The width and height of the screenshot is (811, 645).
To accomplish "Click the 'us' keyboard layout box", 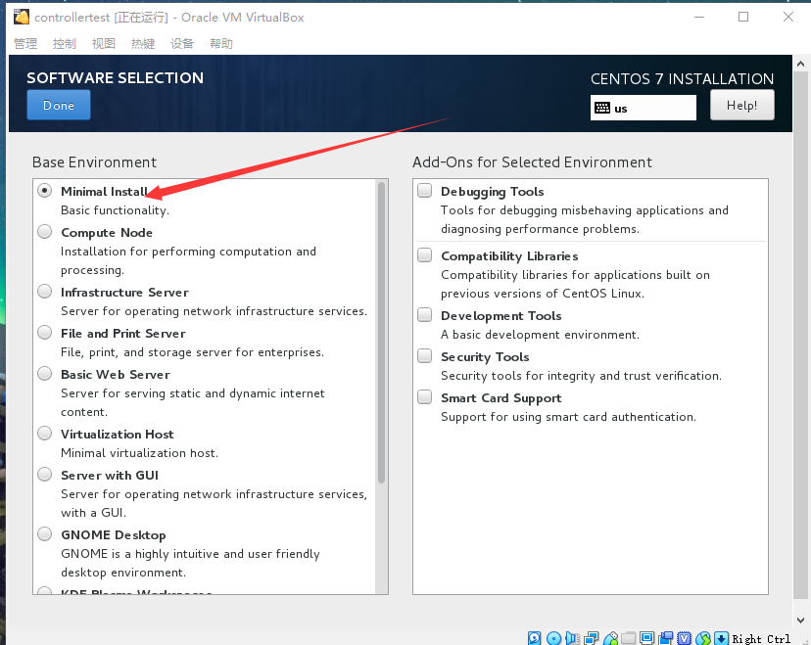I will 644,108.
